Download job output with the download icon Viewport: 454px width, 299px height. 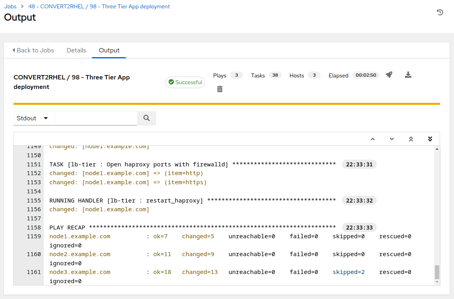408,75
